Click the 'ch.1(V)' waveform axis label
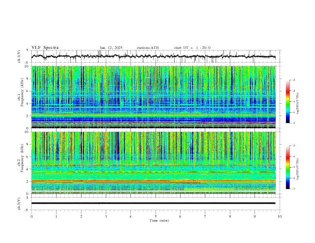The image size is (315, 243). [x=19, y=56]
